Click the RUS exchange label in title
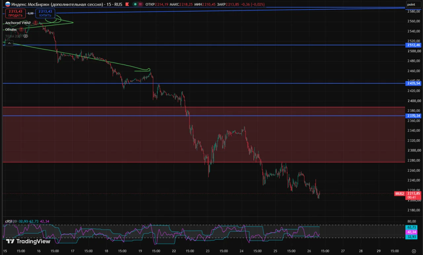The height and width of the screenshot is (255, 423). pyautogui.click(x=118, y=4)
